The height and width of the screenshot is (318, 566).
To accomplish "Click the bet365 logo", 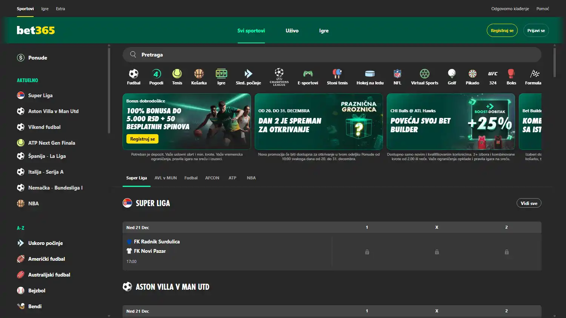I will click(x=36, y=30).
